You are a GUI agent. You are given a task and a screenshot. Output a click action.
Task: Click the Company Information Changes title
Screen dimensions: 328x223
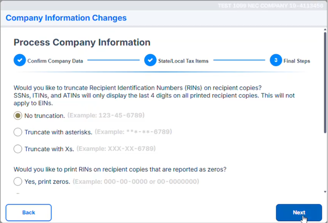click(66, 18)
